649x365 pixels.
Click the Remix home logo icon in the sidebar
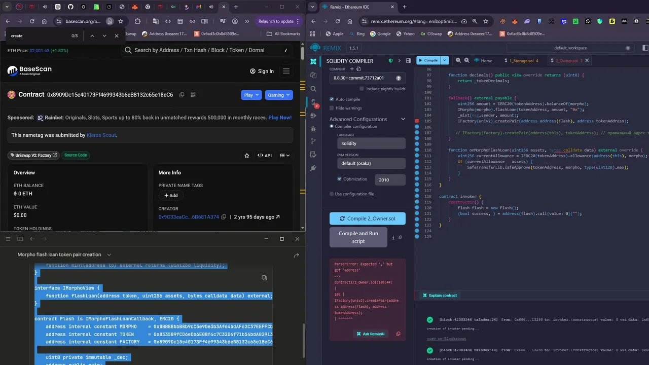click(x=313, y=61)
